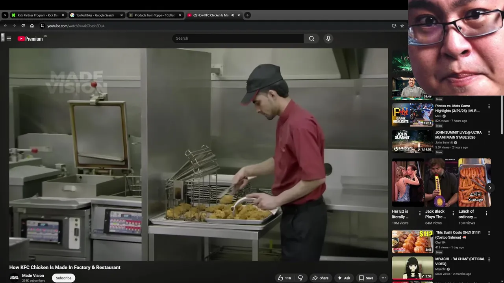Open Her EQ is literally short thumbnail

pyautogui.click(x=408, y=183)
